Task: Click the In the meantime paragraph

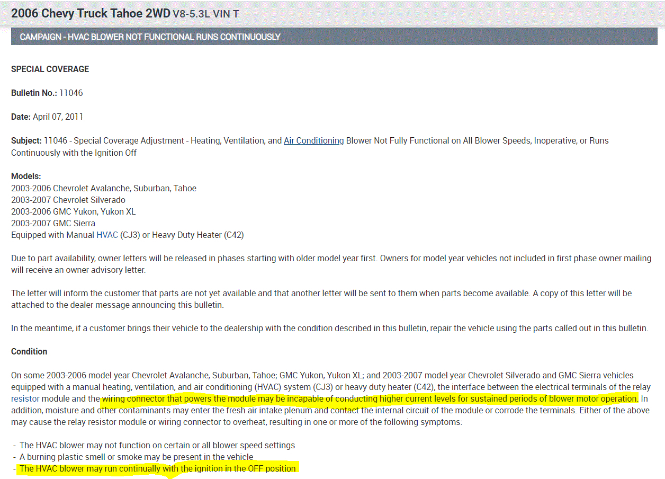Action: [x=329, y=328]
